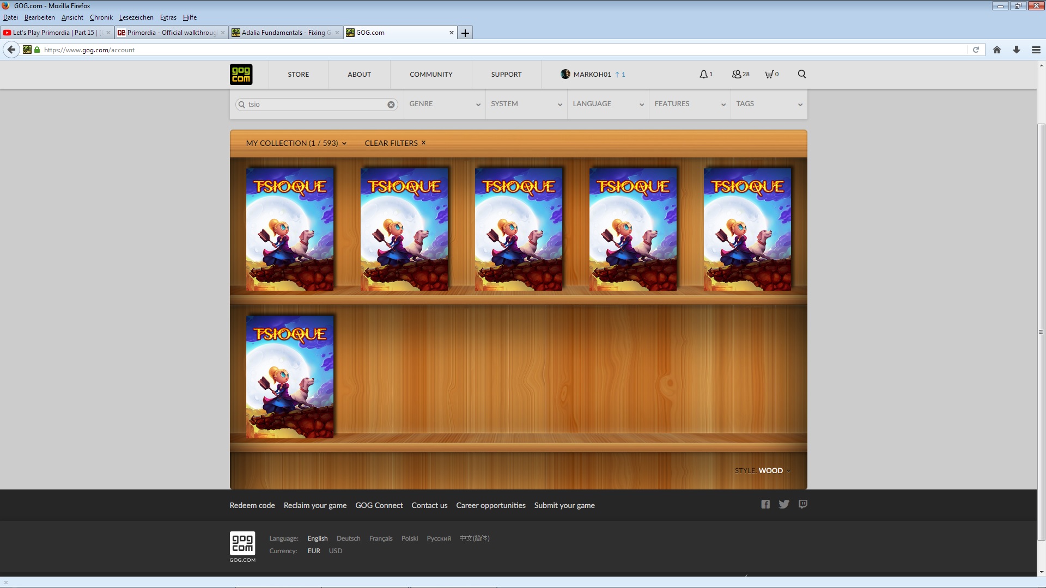Expand the GENRE filter dropdown
This screenshot has width=1046, height=588.
pos(445,104)
